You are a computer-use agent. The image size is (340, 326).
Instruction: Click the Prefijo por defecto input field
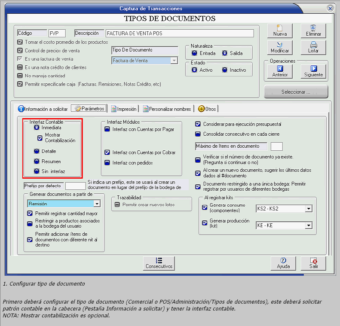75,186
